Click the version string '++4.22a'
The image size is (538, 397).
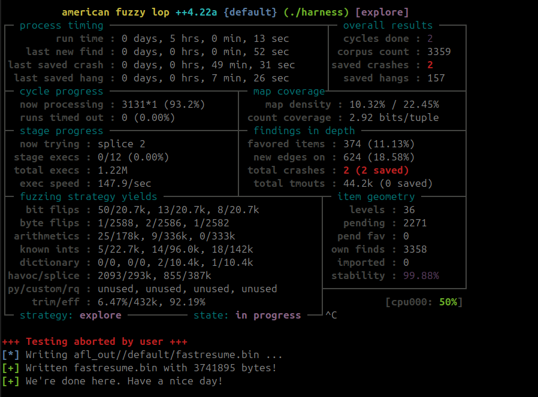point(197,13)
